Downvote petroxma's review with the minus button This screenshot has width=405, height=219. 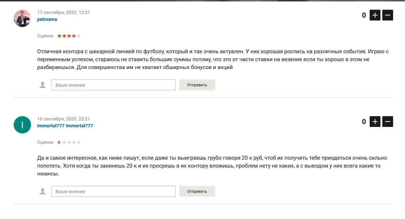[x=387, y=15]
